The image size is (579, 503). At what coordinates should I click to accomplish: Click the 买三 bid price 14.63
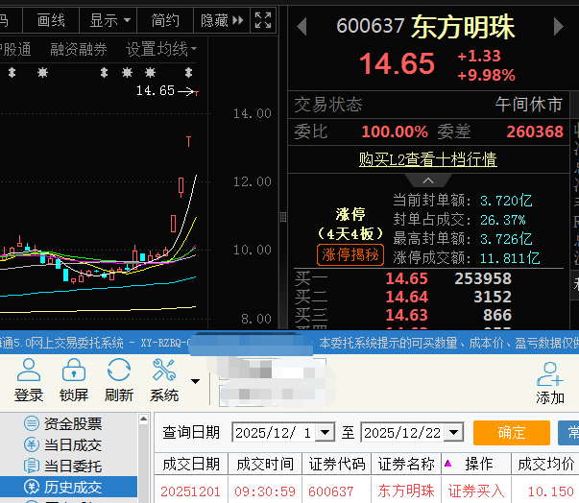pyautogui.click(x=406, y=315)
